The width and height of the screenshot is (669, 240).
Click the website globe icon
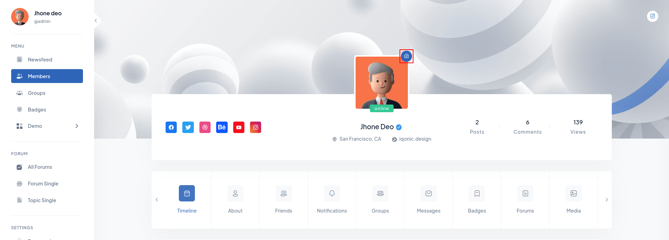click(x=394, y=139)
